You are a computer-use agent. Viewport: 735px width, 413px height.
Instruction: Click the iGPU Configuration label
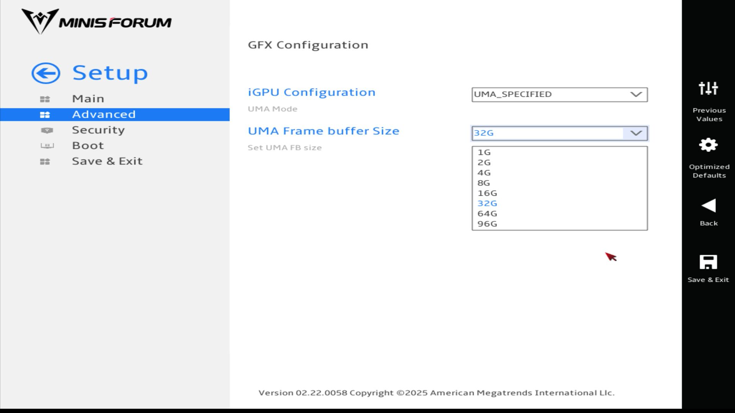click(312, 93)
